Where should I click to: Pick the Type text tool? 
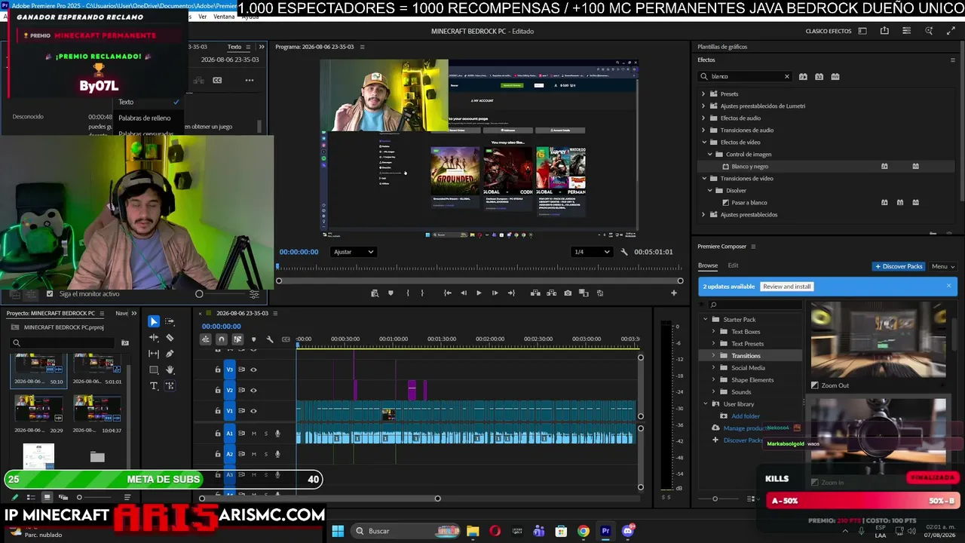tap(154, 385)
